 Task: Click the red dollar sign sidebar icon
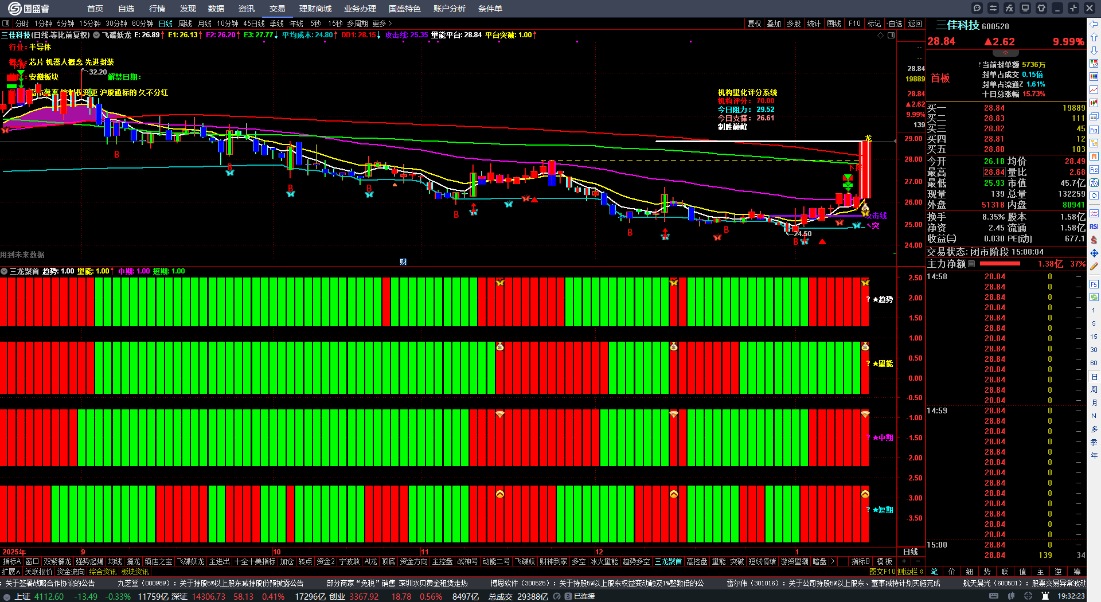click(1094, 240)
